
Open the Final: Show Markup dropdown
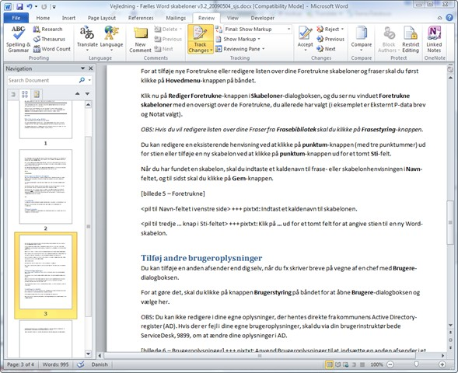click(x=257, y=30)
